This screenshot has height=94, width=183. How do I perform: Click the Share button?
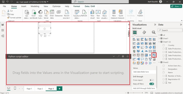click(x=176, y=6)
